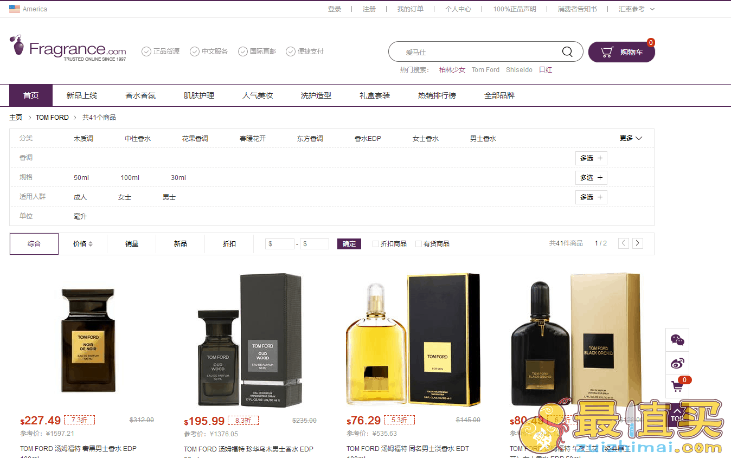Expand multi-select 多选 for 规格 row
Viewport: 731px width, 458px height.
[x=591, y=178]
